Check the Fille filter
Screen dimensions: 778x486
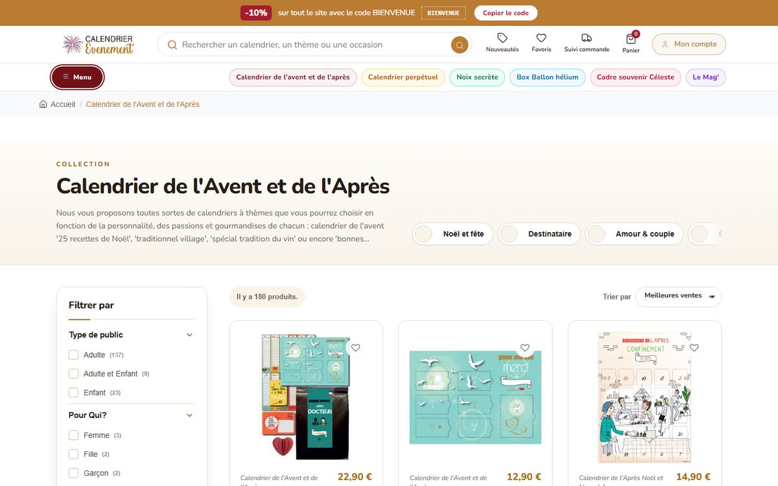[x=73, y=454]
